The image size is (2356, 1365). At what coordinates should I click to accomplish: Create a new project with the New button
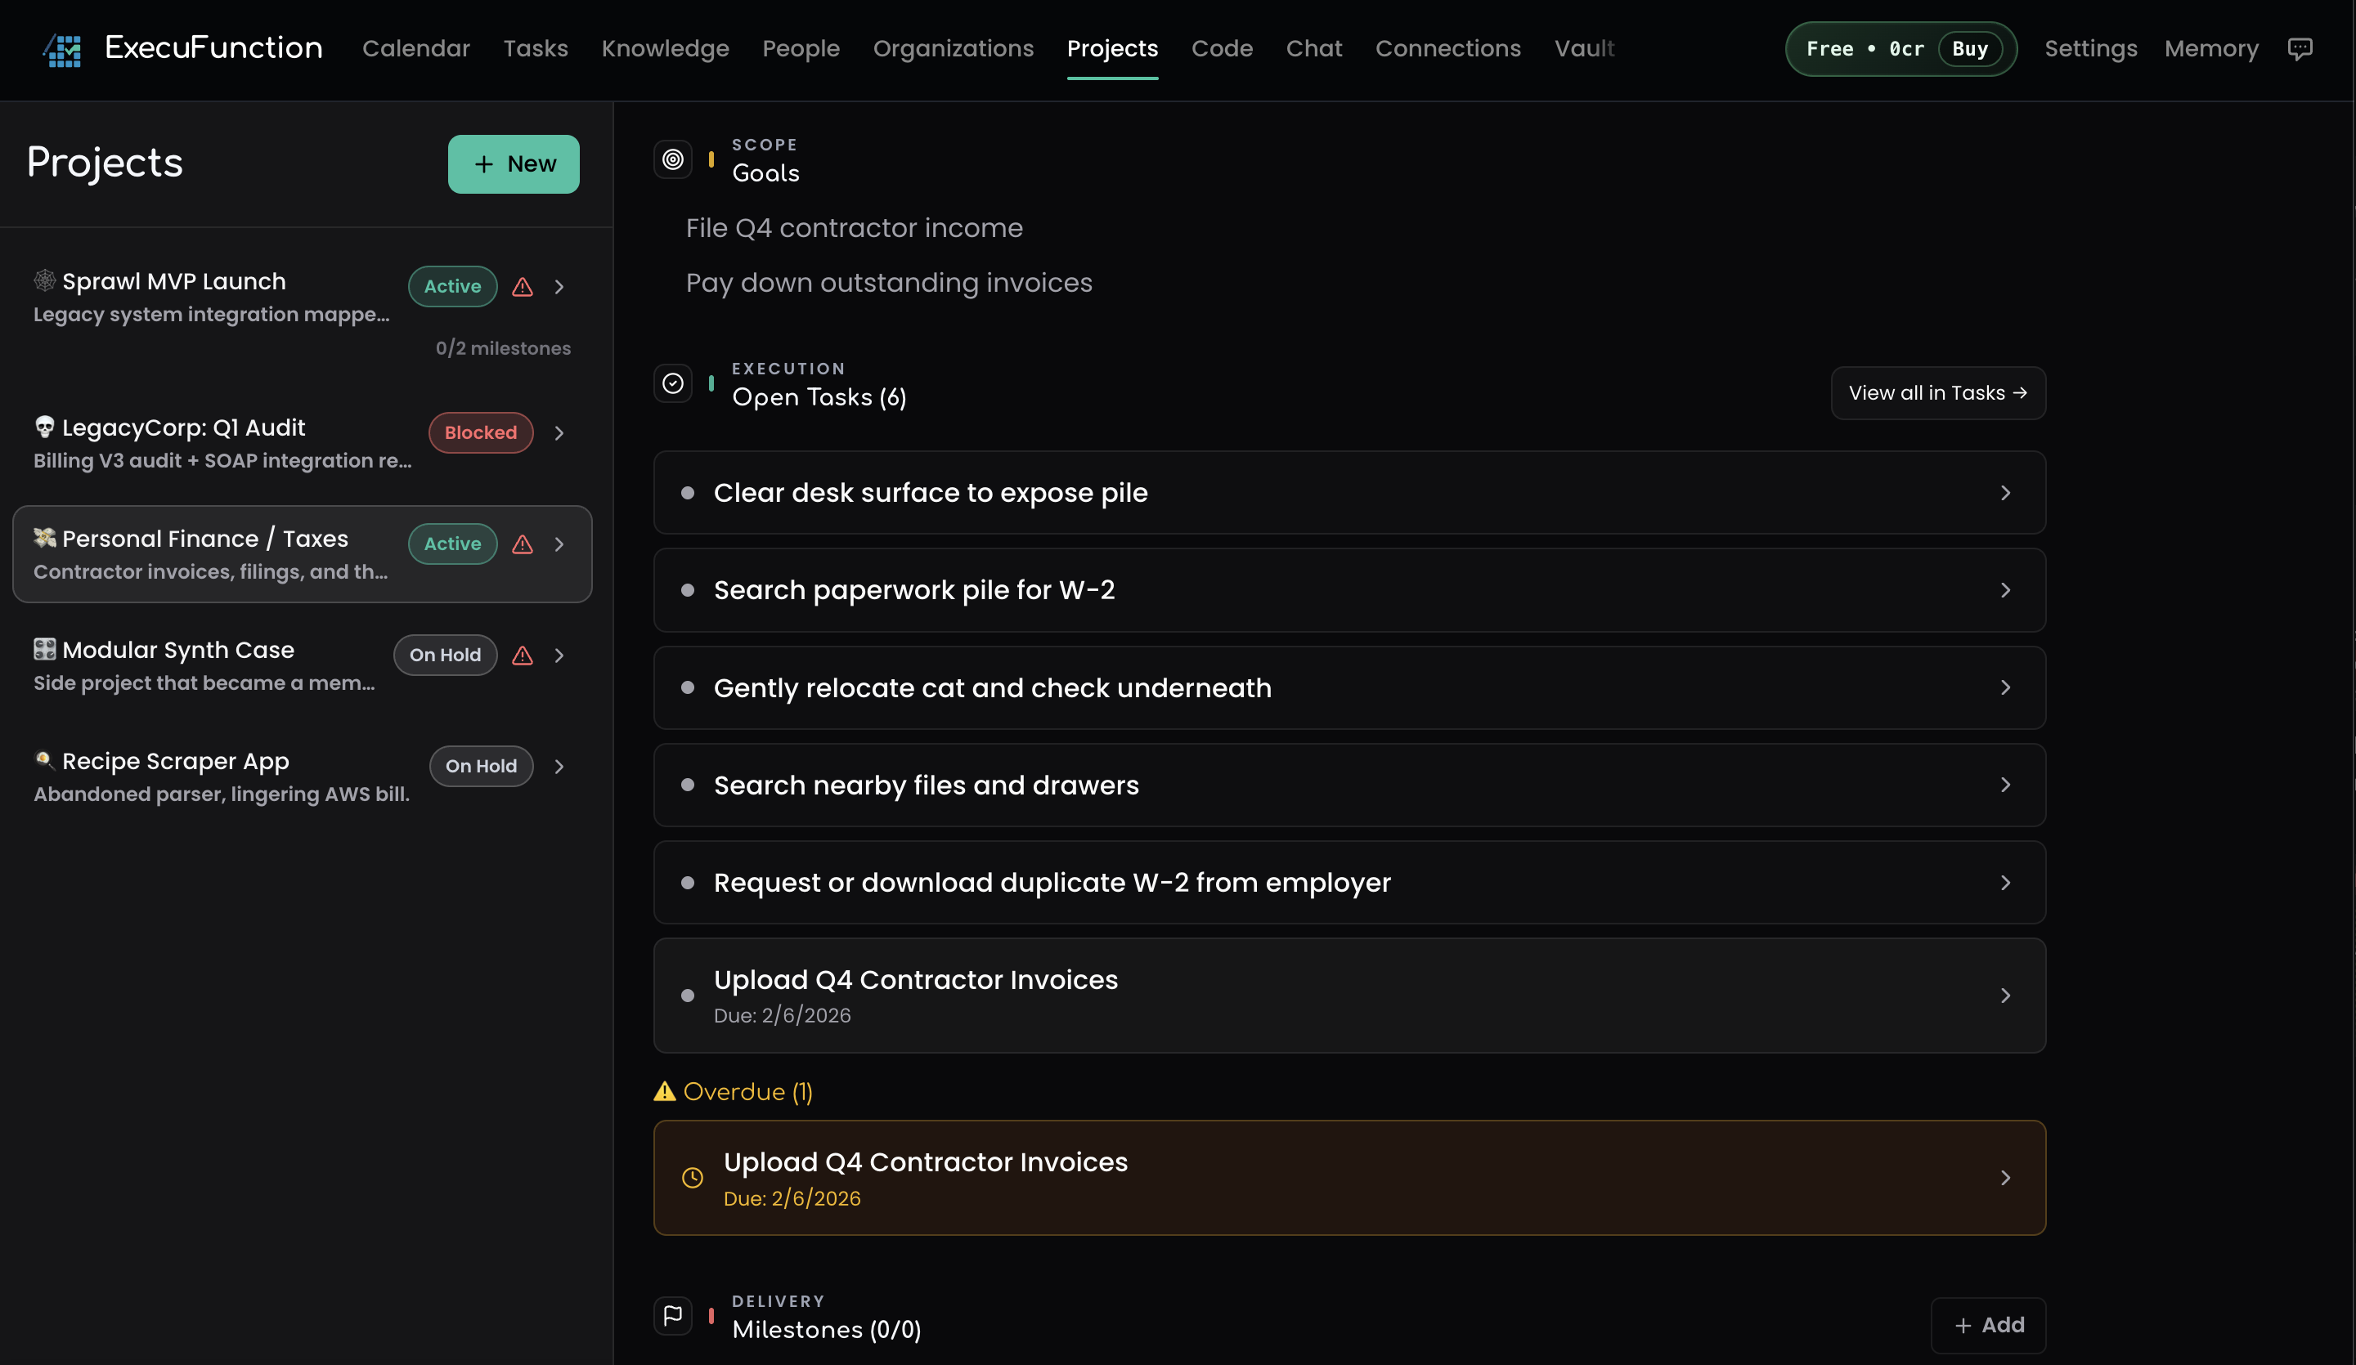click(x=514, y=163)
